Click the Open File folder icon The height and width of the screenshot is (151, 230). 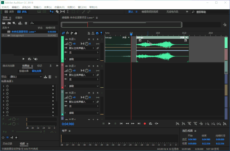(x=4, y=23)
